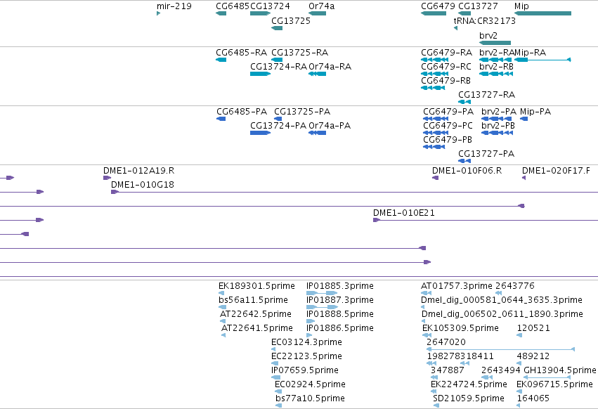
Task: Click the CG6479-RC transcript glyph
Action: point(435,74)
